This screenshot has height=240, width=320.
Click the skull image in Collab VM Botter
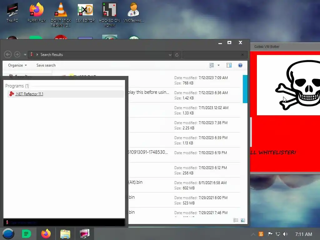click(288, 85)
